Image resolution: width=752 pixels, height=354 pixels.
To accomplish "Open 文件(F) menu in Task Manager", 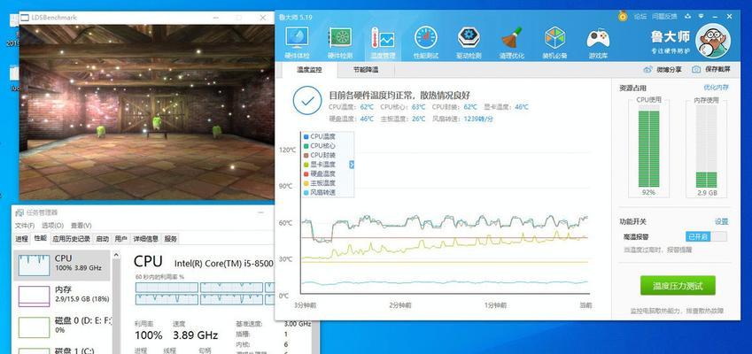I will coord(25,225).
